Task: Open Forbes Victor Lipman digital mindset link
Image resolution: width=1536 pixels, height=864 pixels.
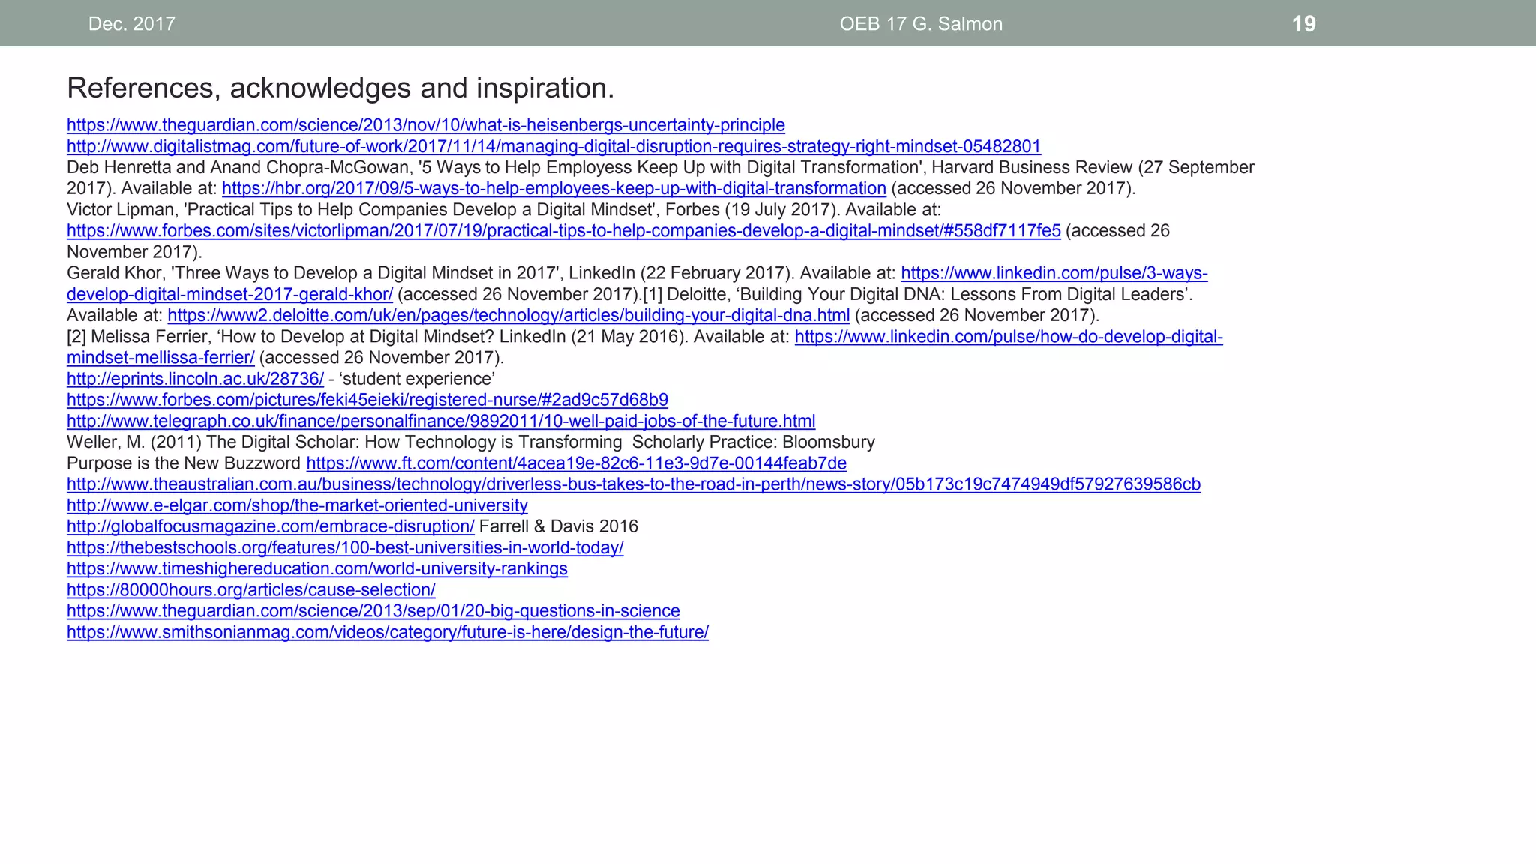Action: [x=563, y=231]
